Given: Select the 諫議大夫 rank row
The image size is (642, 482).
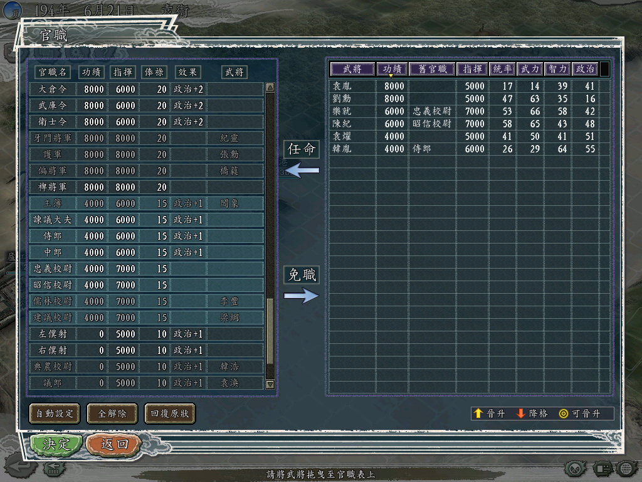Looking at the screenshot, I should point(146,220).
